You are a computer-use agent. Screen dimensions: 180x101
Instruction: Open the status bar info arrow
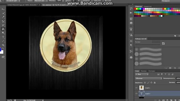[x=43, y=100]
